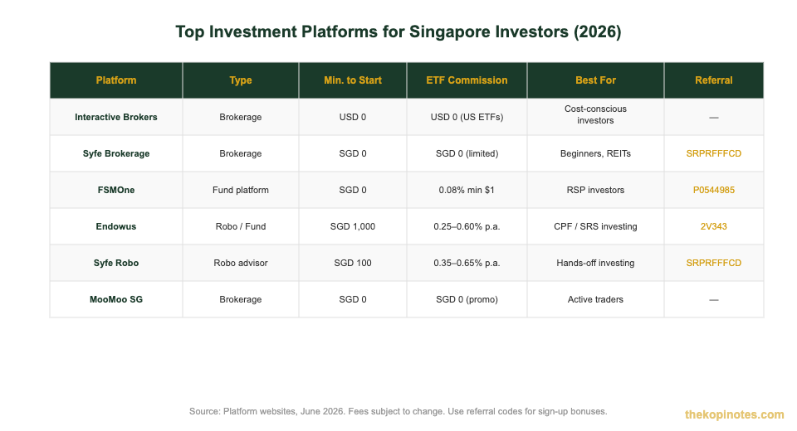Click 'Fund platform' type cell
The image size is (797, 431).
pos(241,190)
